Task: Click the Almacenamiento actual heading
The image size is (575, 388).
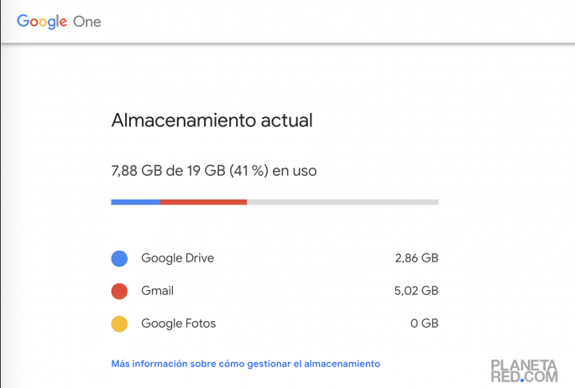Action: point(212,120)
